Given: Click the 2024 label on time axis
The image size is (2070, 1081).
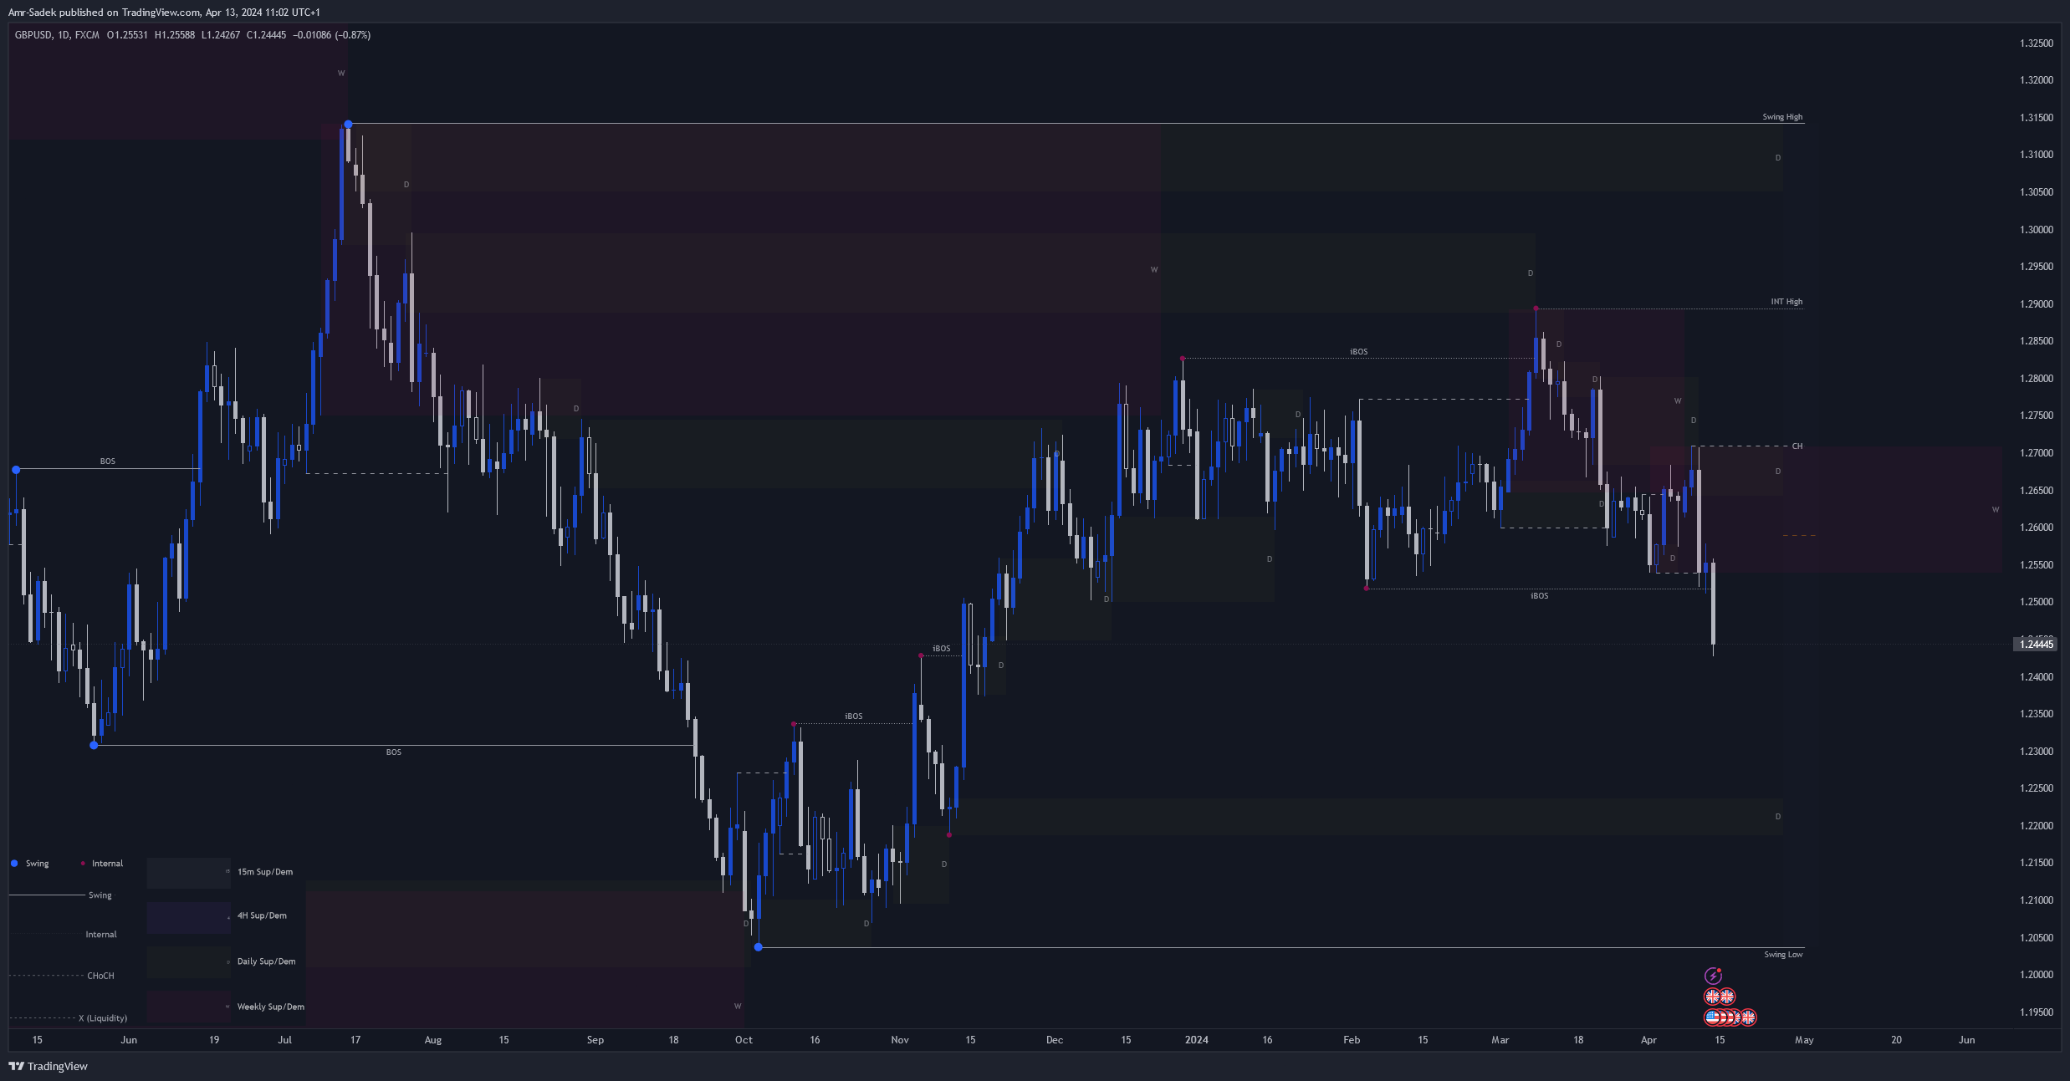Looking at the screenshot, I should [1196, 1040].
